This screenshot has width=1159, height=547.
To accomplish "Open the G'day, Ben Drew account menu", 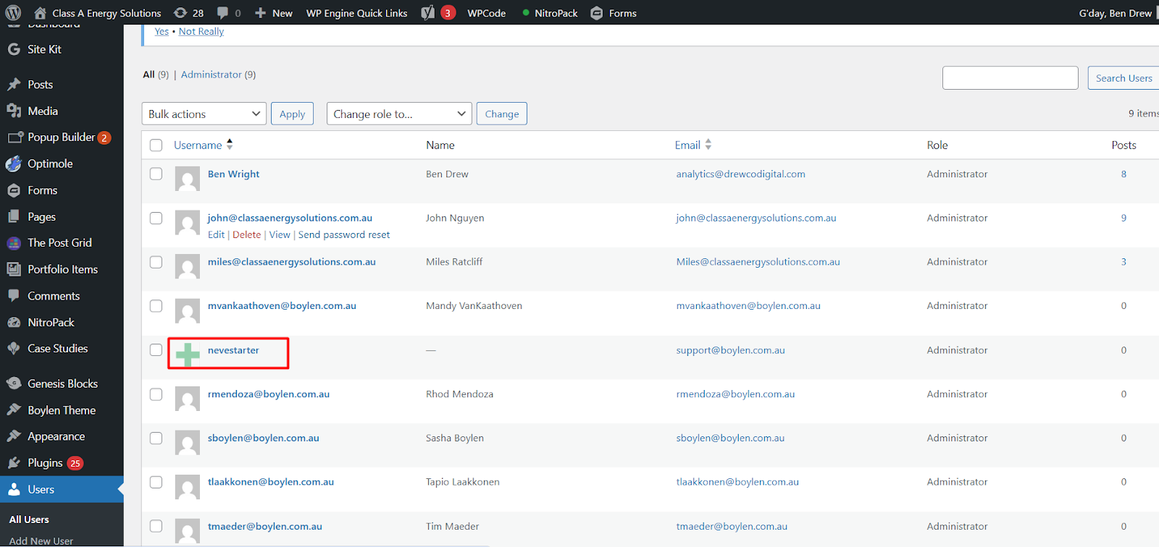I will (x=1116, y=13).
